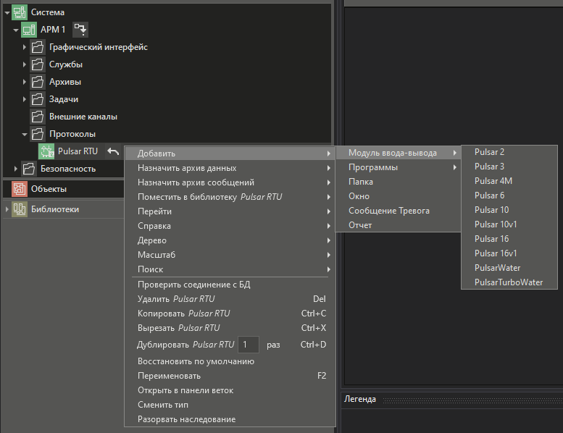
Task: Select Pulsar 4M from module list
Action: pyautogui.click(x=493, y=181)
